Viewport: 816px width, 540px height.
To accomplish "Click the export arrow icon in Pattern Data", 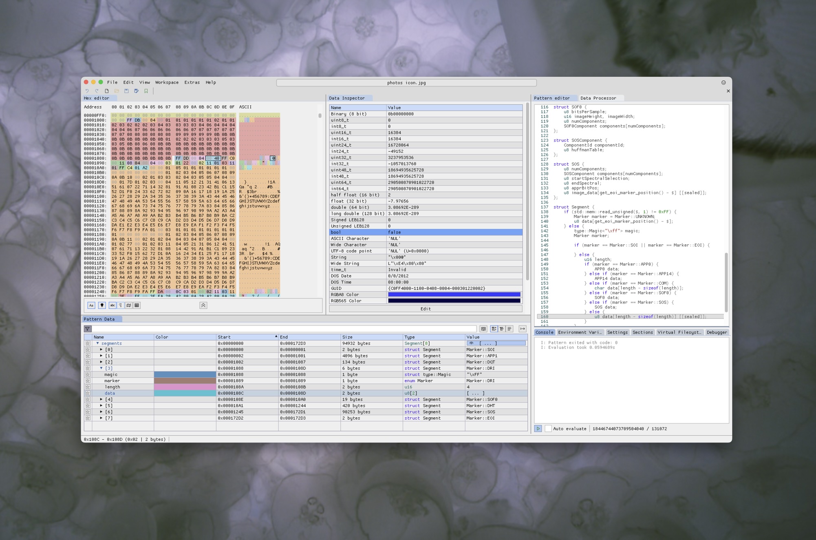I will [x=522, y=329].
